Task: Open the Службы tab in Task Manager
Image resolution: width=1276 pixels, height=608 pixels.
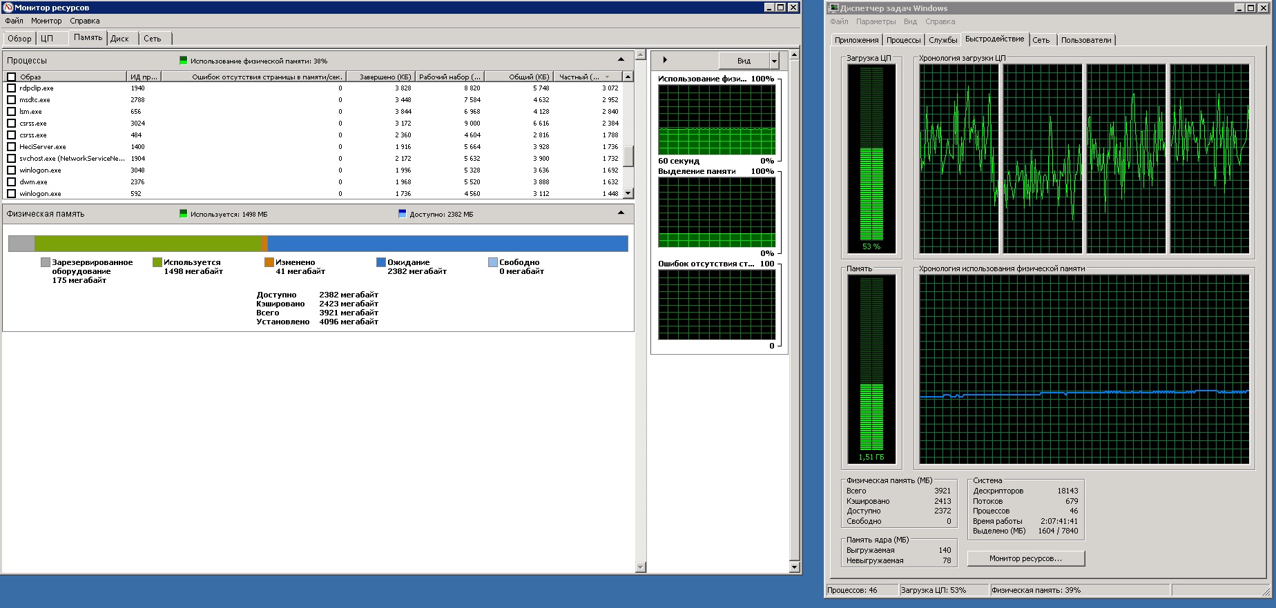Action: tap(942, 40)
